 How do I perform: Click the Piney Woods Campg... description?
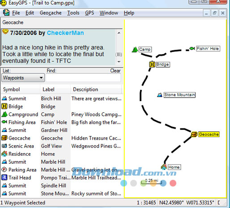point(96,114)
